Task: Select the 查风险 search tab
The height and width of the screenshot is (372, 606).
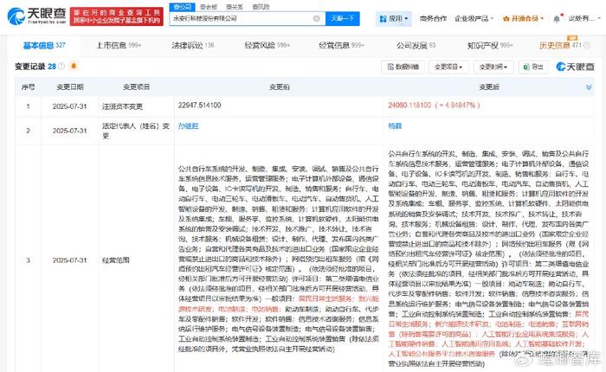Action: pyautogui.click(x=261, y=7)
